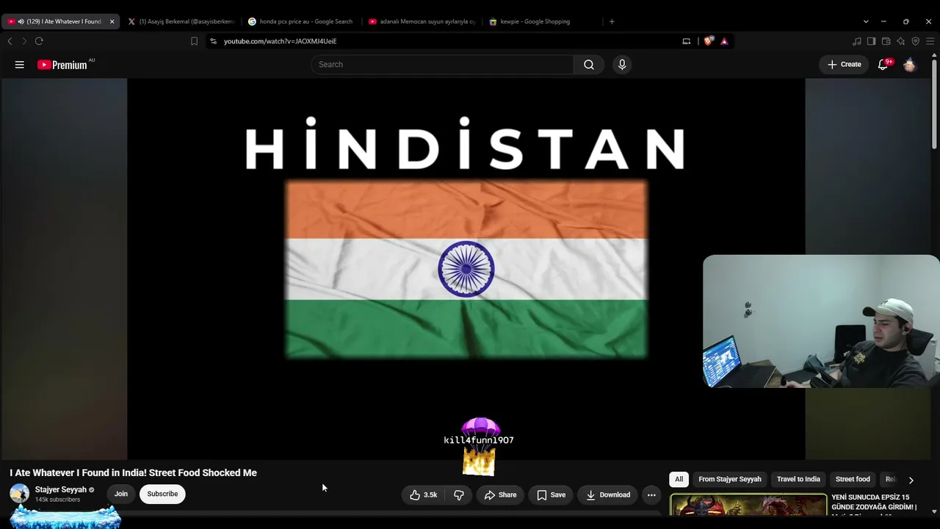Open the Stajyer Seyyah channel avatar
Screen dimensions: 940x529
[x=20, y=494]
